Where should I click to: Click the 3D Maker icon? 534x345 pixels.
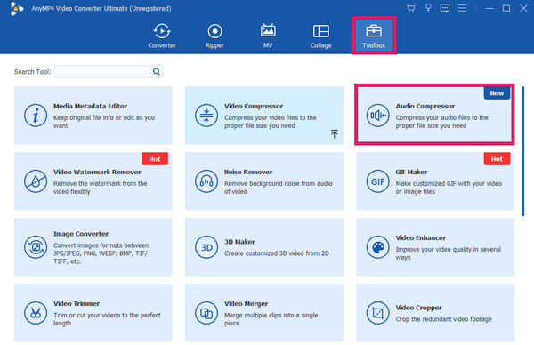[x=206, y=247]
